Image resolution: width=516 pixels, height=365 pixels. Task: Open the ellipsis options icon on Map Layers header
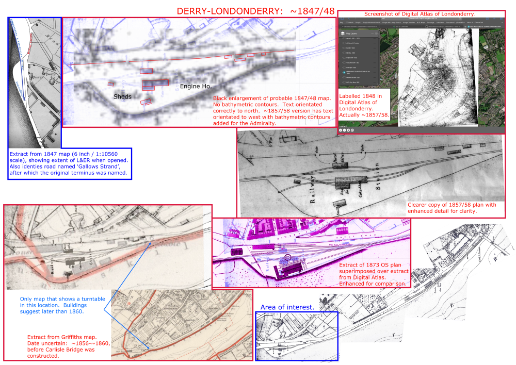click(x=373, y=34)
